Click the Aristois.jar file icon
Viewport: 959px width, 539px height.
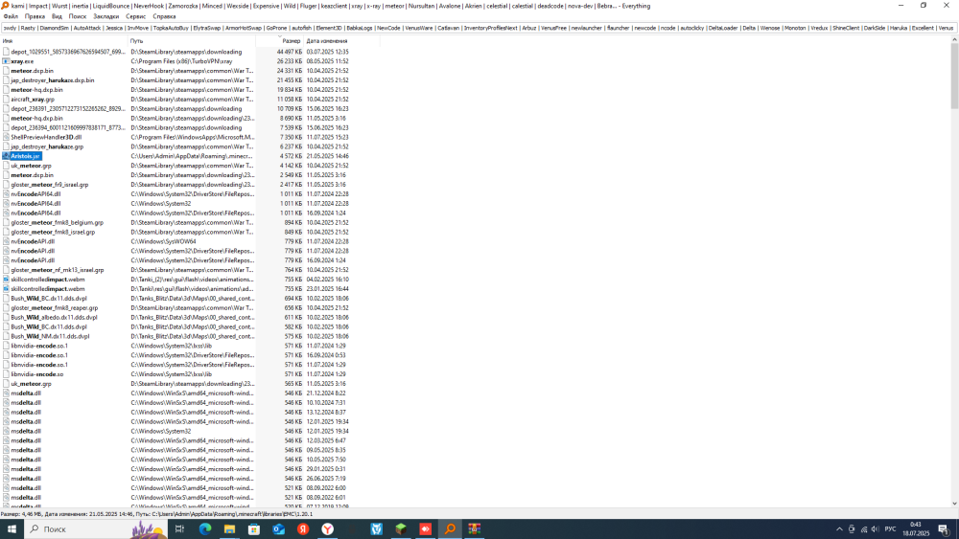(x=6, y=156)
